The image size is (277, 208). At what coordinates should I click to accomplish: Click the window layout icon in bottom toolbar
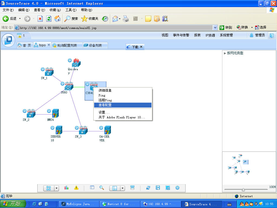[132, 187]
